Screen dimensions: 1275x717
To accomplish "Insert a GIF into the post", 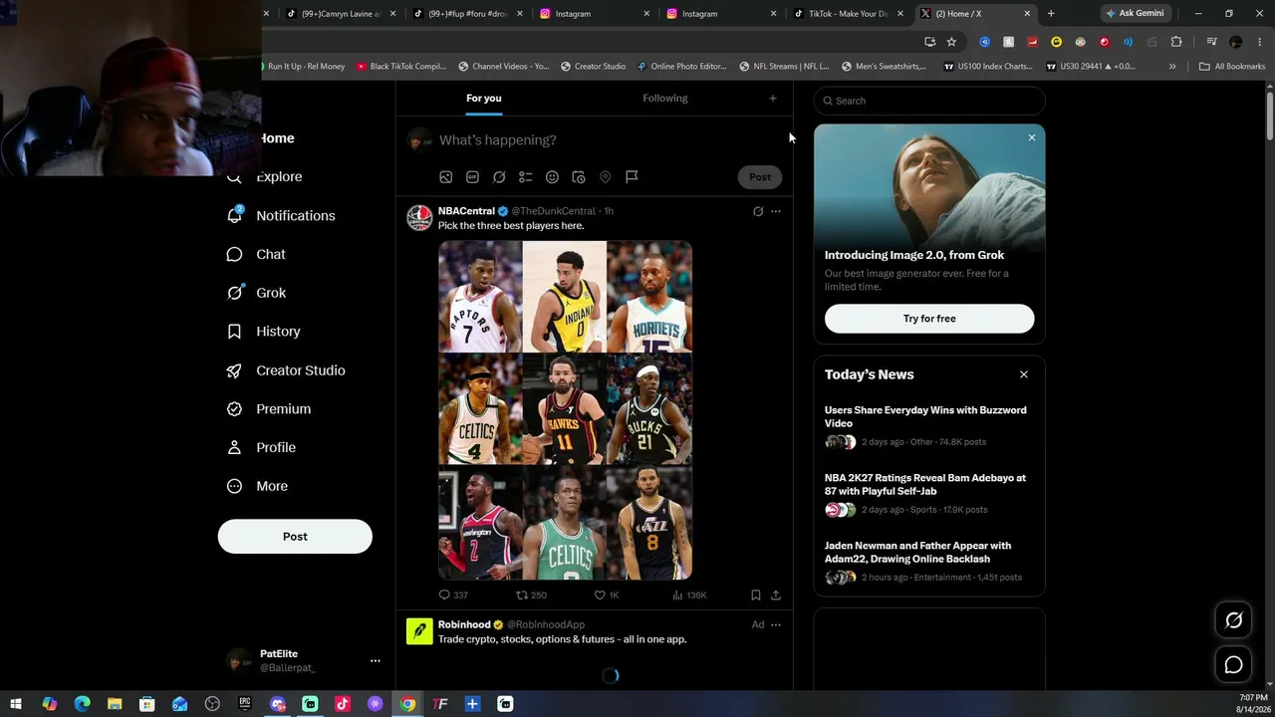I will coord(472,177).
